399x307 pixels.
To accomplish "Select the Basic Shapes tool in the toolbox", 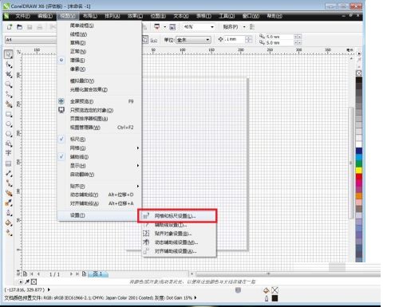I will tap(9, 144).
